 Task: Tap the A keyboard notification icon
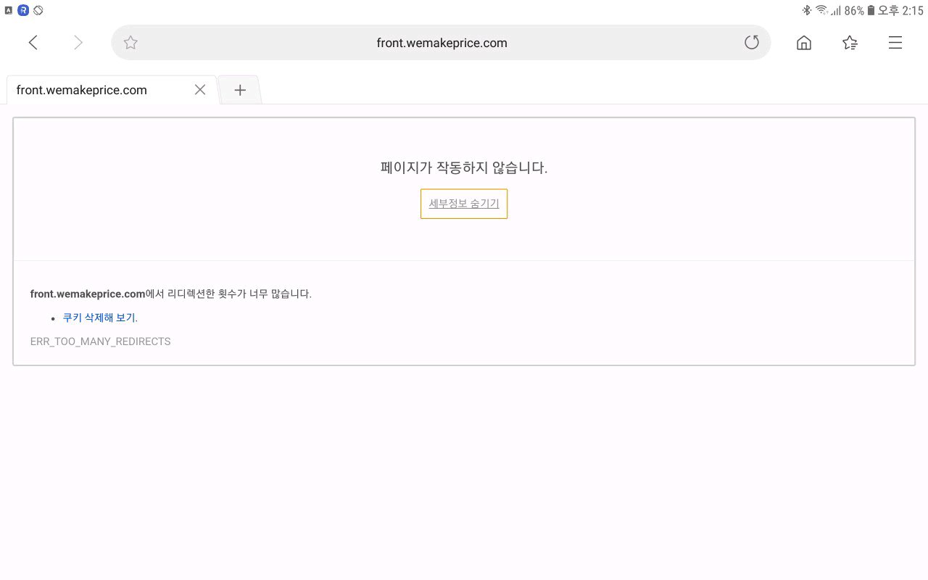pos(9,10)
